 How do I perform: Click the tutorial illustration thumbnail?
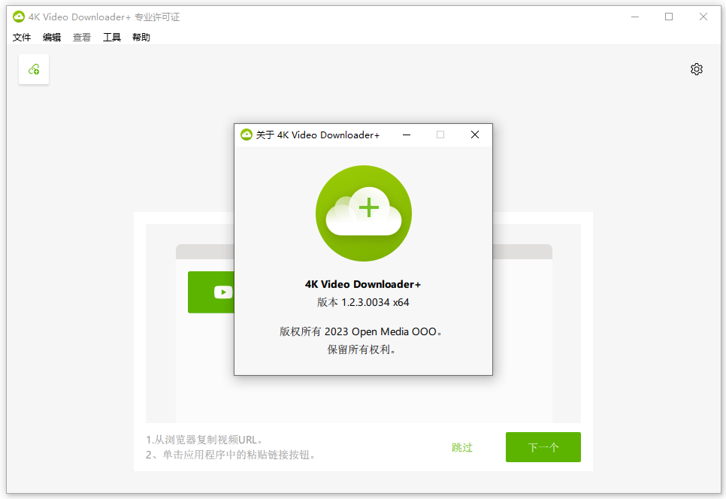[x=364, y=323]
